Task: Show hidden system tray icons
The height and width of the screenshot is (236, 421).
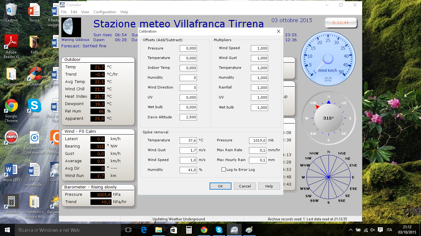Action: point(350,230)
